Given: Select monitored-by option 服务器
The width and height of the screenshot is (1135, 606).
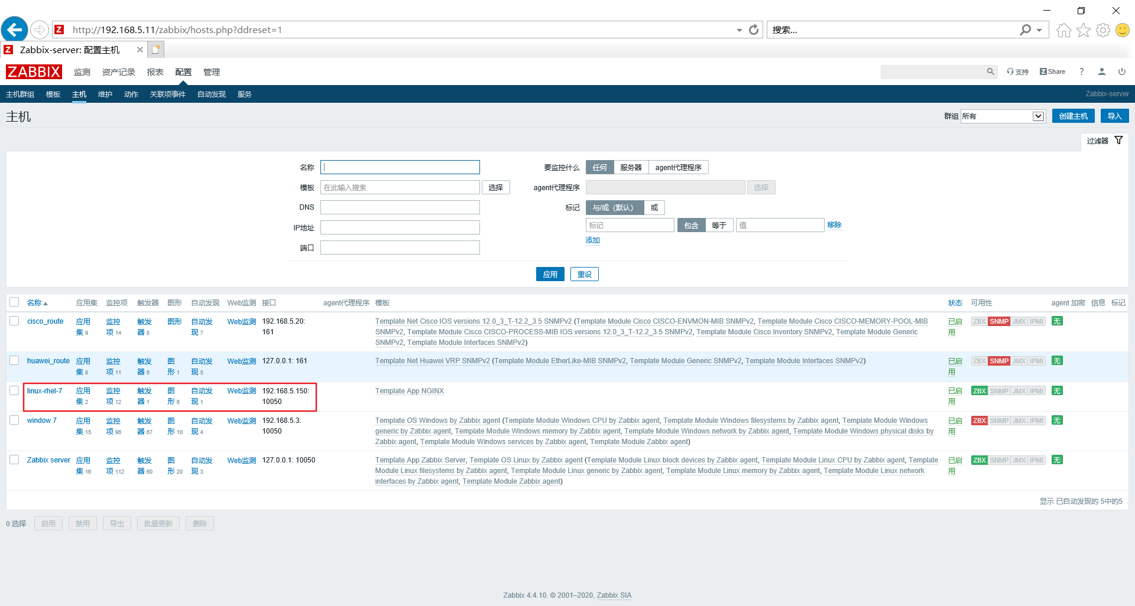Looking at the screenshot, I should (631, 167).
